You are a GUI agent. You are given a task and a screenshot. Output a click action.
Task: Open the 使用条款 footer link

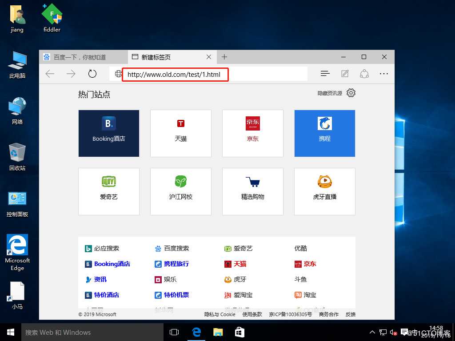(x=252, y=314)
